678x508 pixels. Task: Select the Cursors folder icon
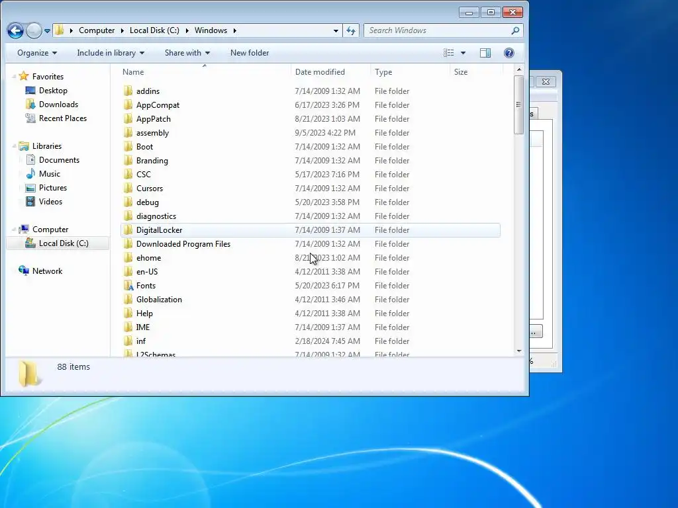tap(128, 188)
